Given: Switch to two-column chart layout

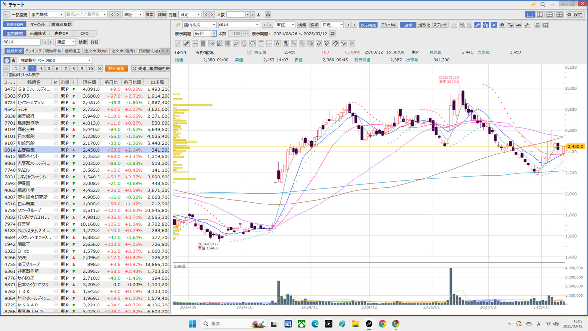Looking at the screenshot, I should tap(540, 15).
